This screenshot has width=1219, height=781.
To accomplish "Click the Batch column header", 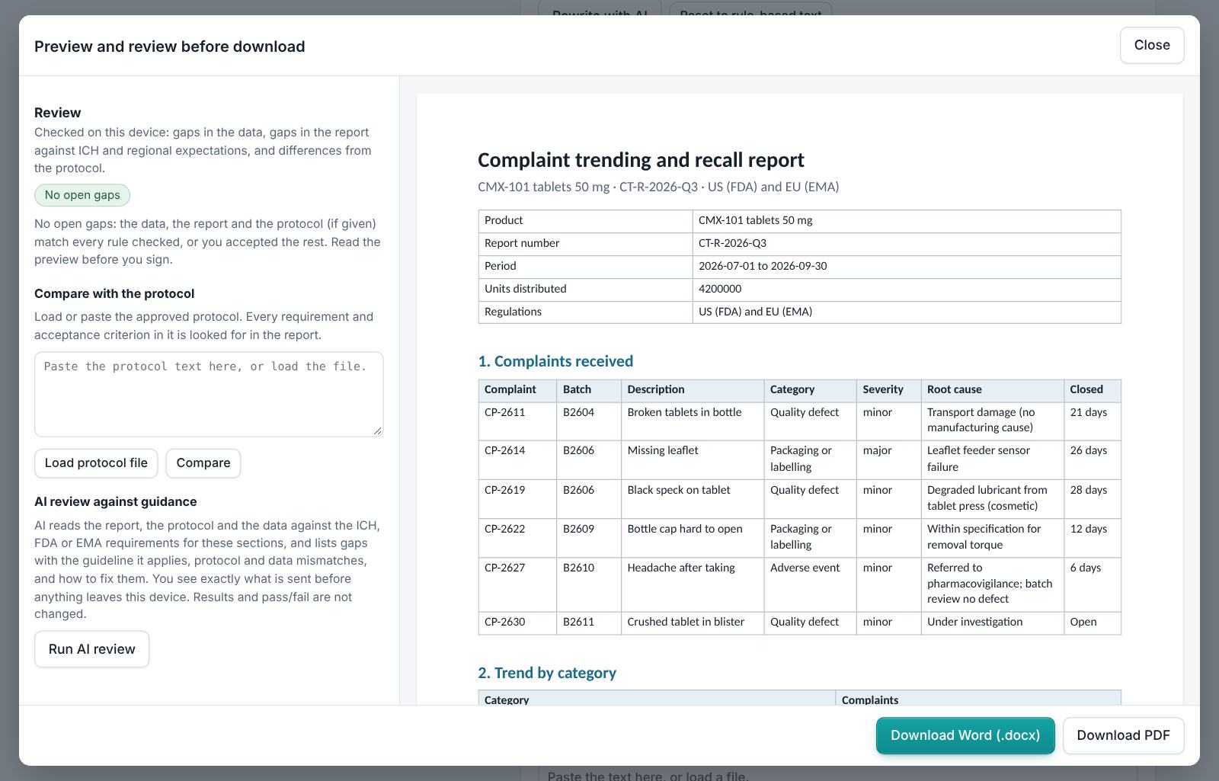I will [x=589, y=390].
